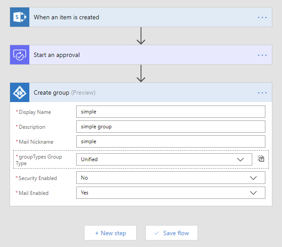
Task: Open the ellipsis menu on Start an approval
Action: pos(262,55)
